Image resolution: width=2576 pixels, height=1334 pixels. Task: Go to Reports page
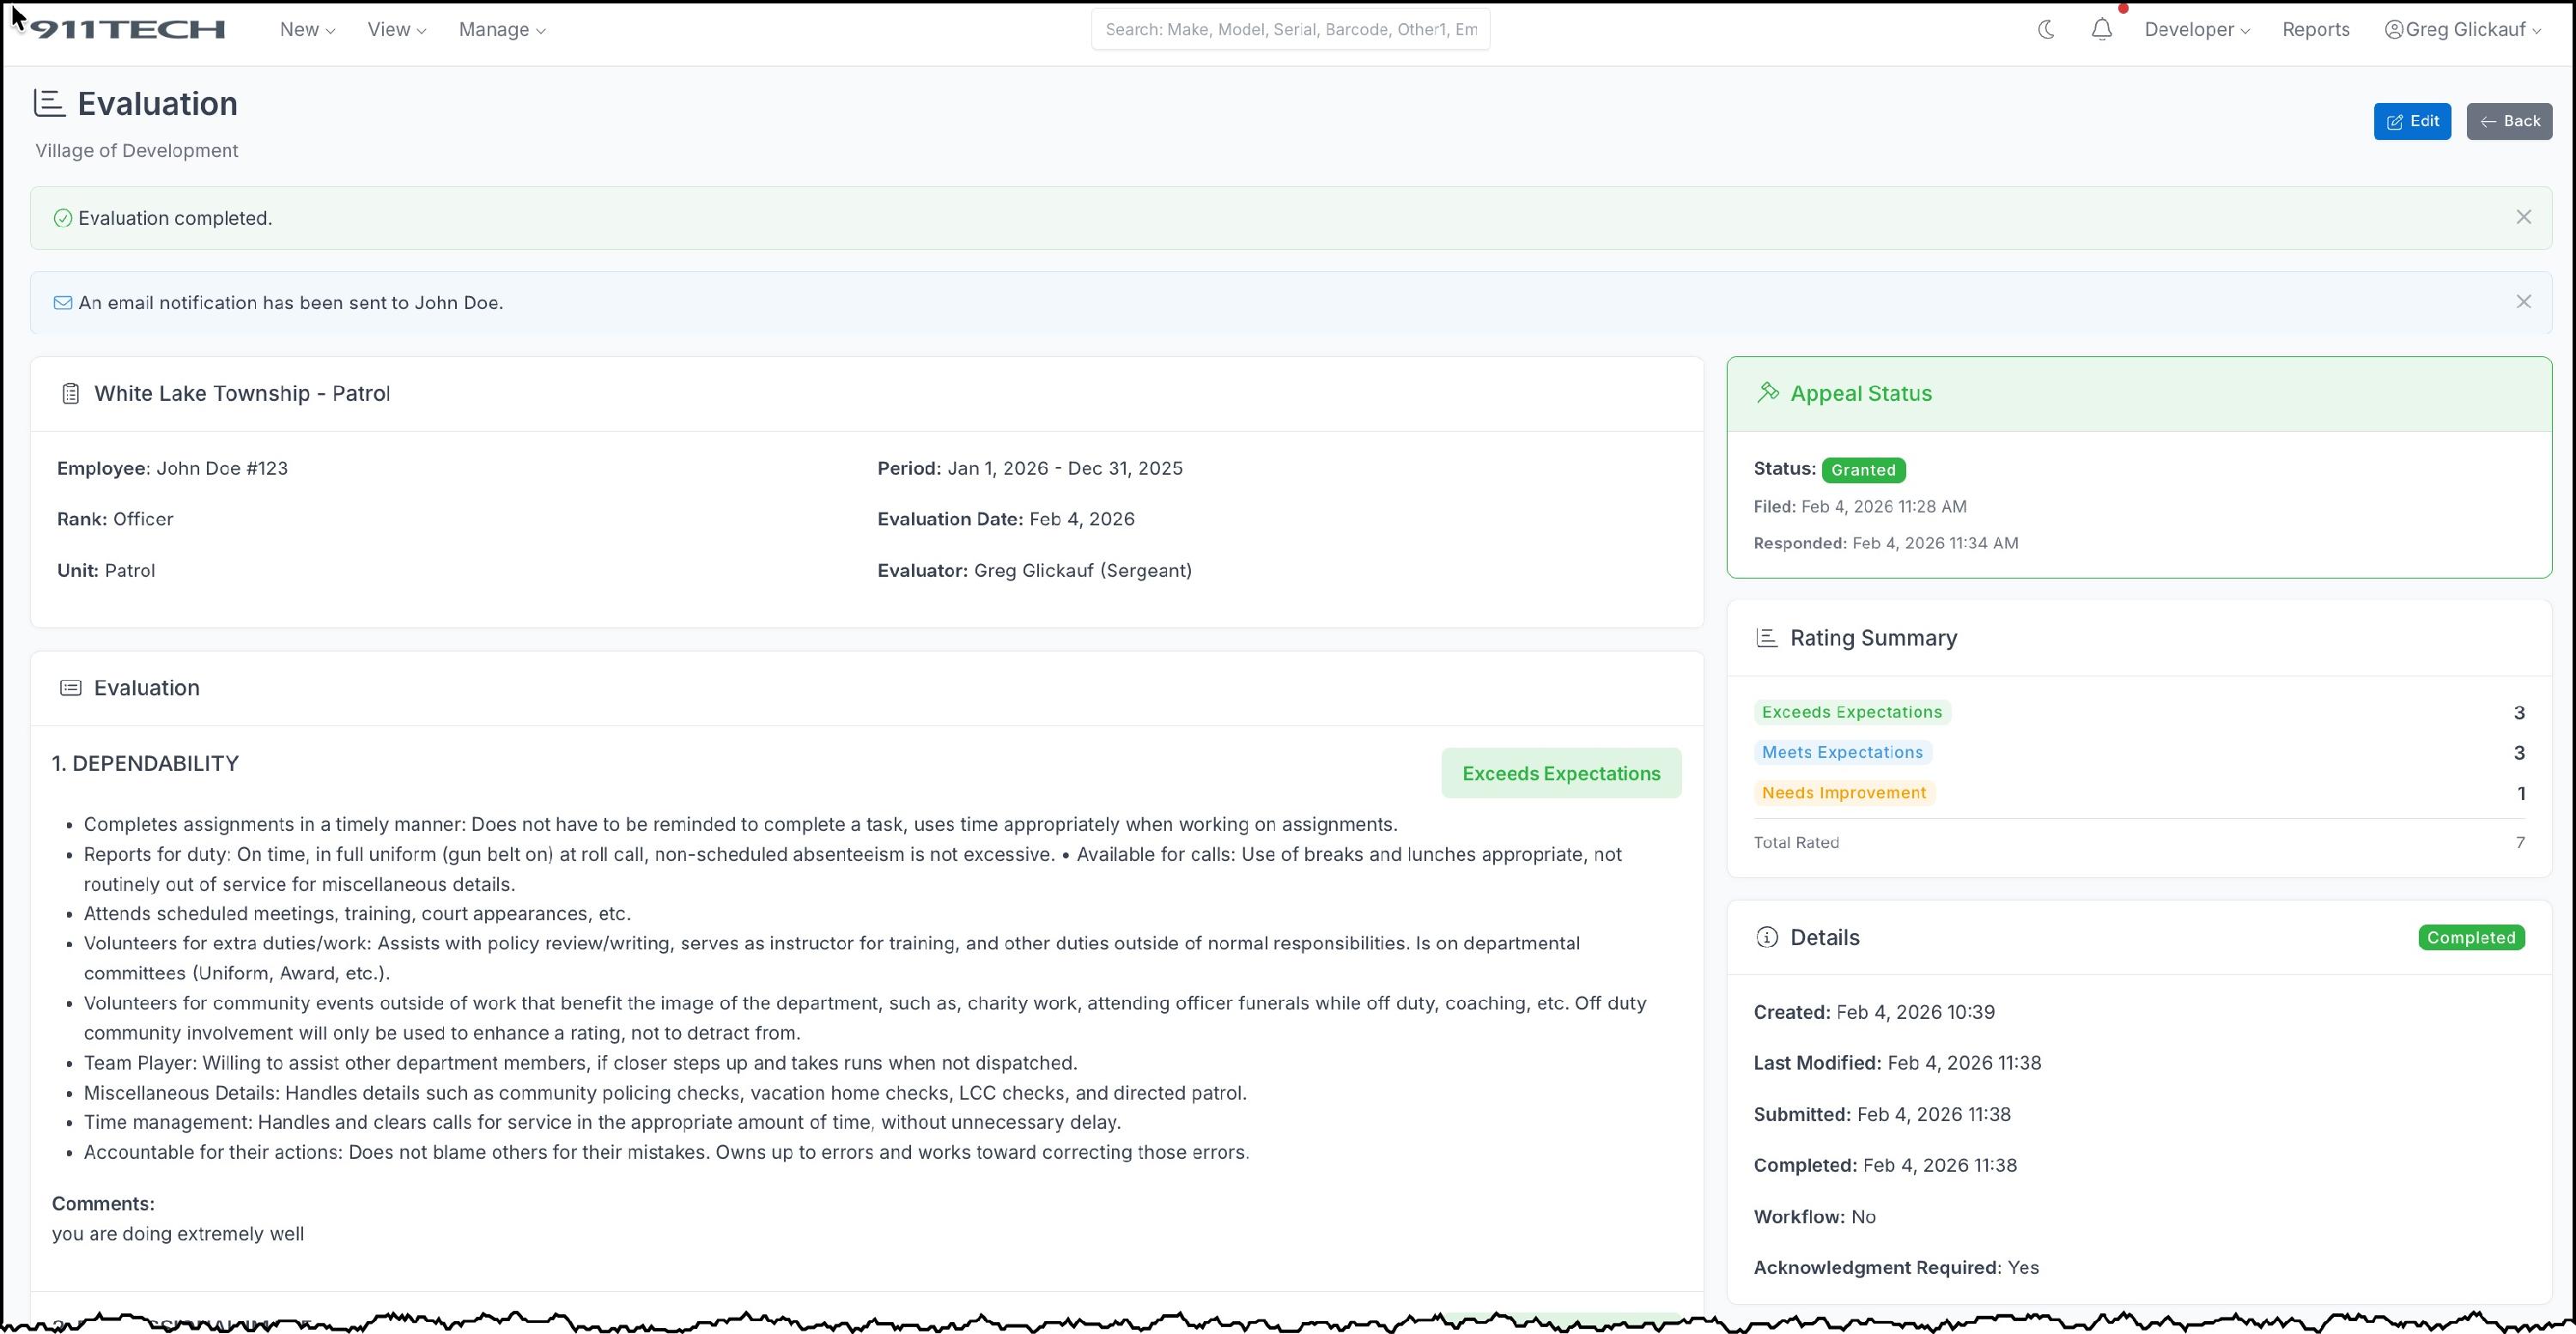click(x=2315, y=30)
